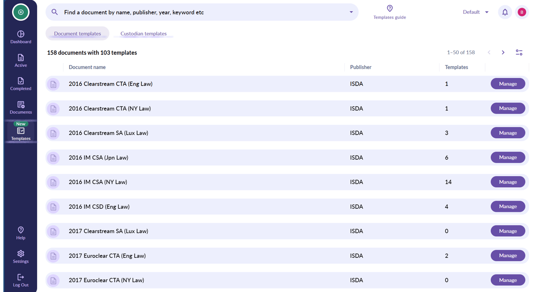Click document icon for 2016 Clearstream SA (Lux Law)
The width and height of the screenshot is (536, 292).
(x=53, y=133)
